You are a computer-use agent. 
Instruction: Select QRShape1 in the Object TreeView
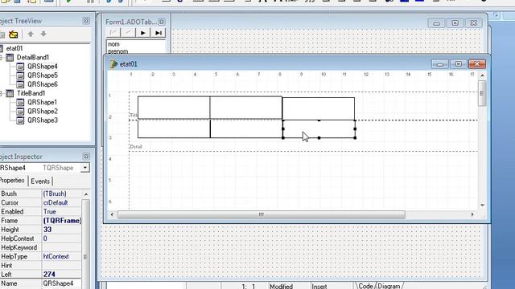(x=42, y=102)
